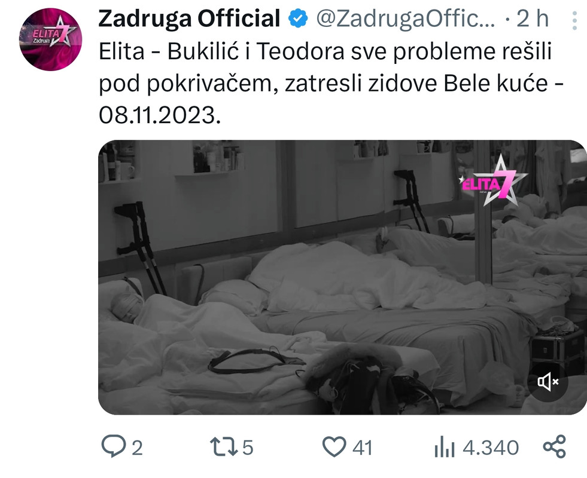The width and height of the screenshot is (587, 478).
Task: Play the Elita 7 video thumbnail
Action: click(342, 277)
